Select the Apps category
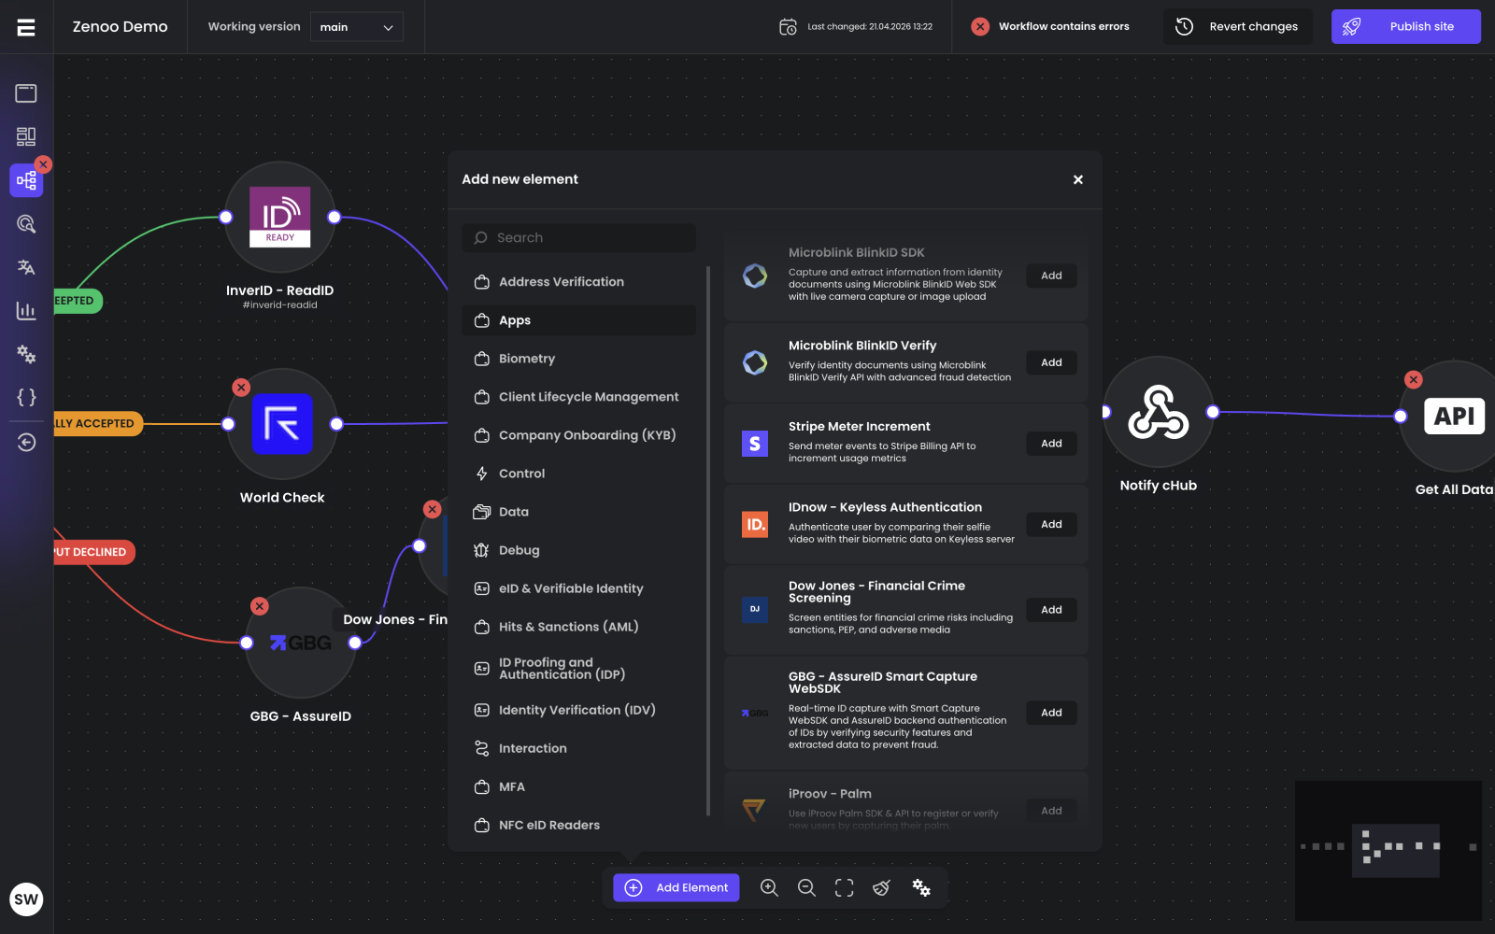1495x934 pixels. pyautogui.click(x=578, y=320)
